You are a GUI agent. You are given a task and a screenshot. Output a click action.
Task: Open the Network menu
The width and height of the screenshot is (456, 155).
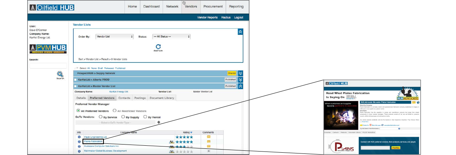(172, 7)
